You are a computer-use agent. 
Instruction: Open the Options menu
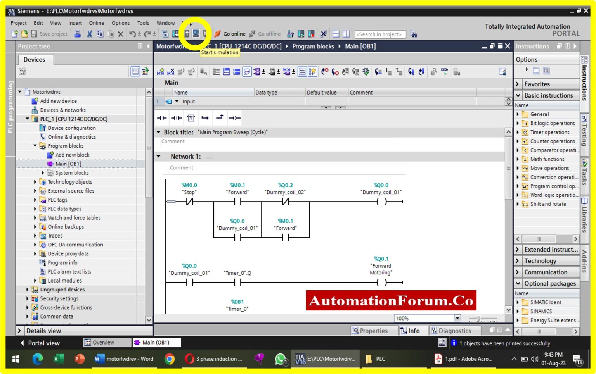[x=120, y=23]
